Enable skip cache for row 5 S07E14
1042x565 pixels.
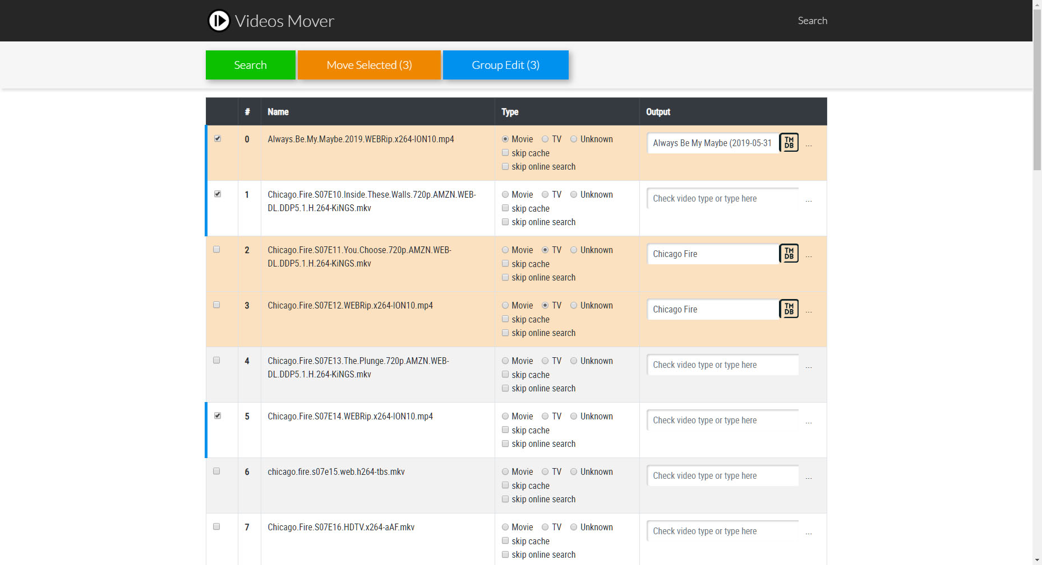505,429
